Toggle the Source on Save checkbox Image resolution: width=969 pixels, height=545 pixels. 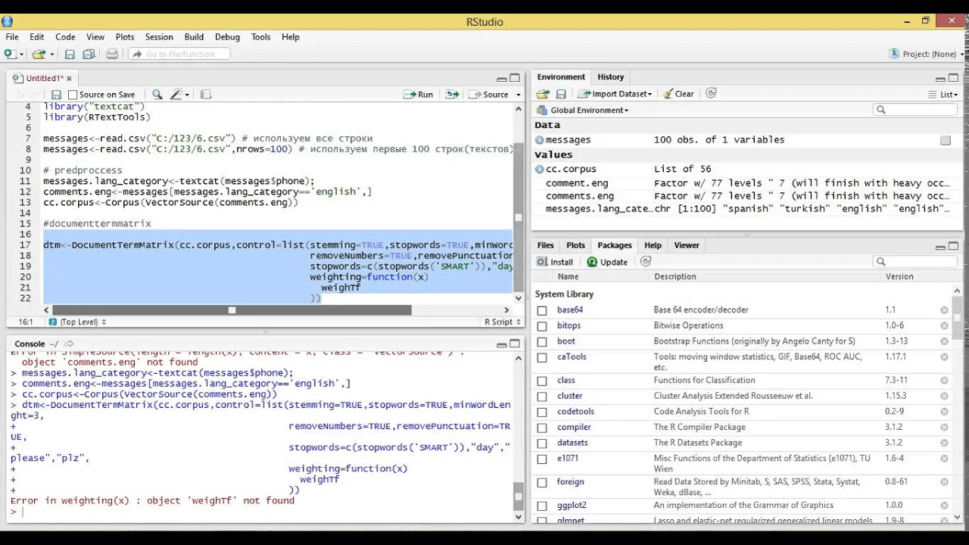pyautogui.click(x=73, y=95)
